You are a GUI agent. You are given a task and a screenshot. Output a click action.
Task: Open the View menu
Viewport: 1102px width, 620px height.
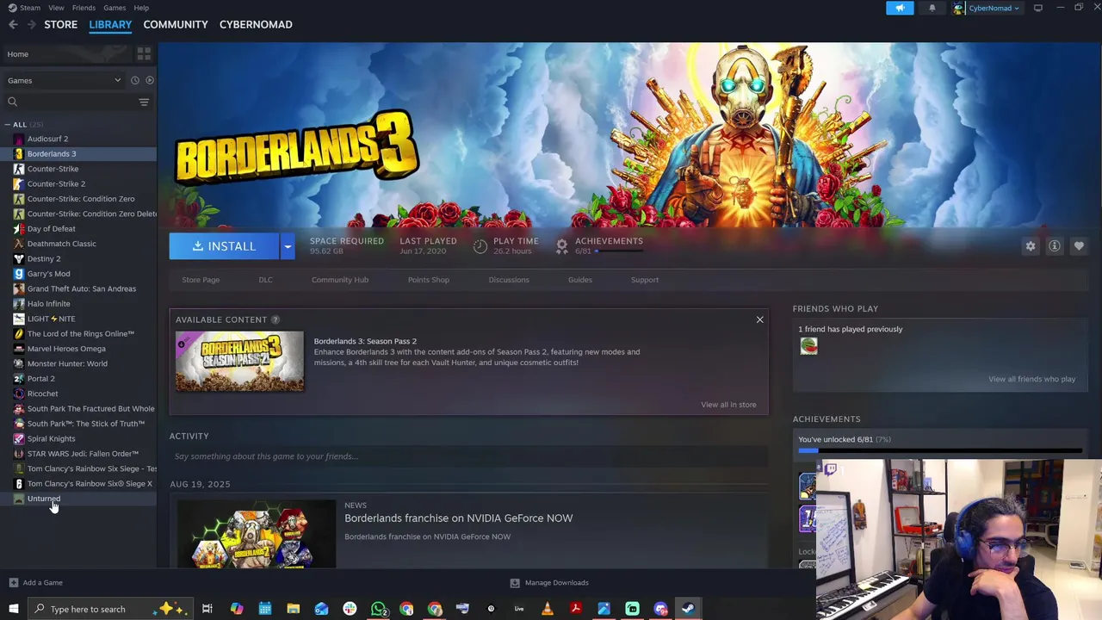tap(56, 8)
